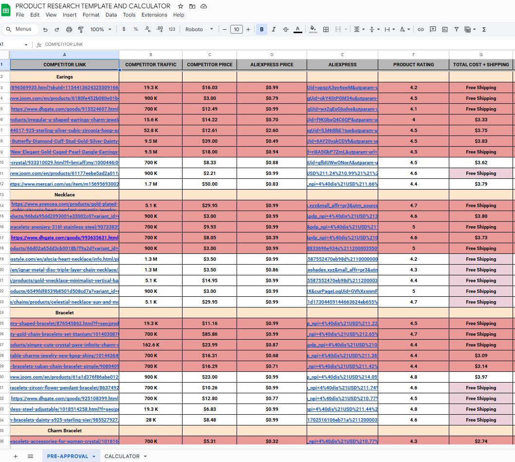Image resolution: width=515 pixels, height=462 pixels.
Task: Open the Help menu
Action: 179,15
